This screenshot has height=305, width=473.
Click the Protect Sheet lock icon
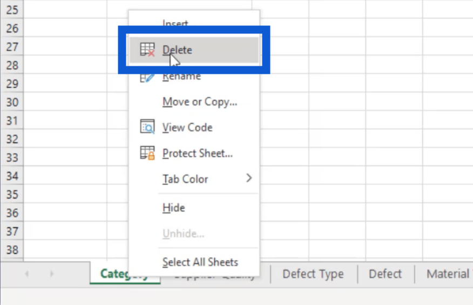(147, 153)
